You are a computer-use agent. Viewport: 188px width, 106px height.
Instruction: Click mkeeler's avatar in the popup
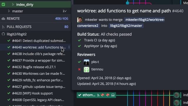pos(80,20)
